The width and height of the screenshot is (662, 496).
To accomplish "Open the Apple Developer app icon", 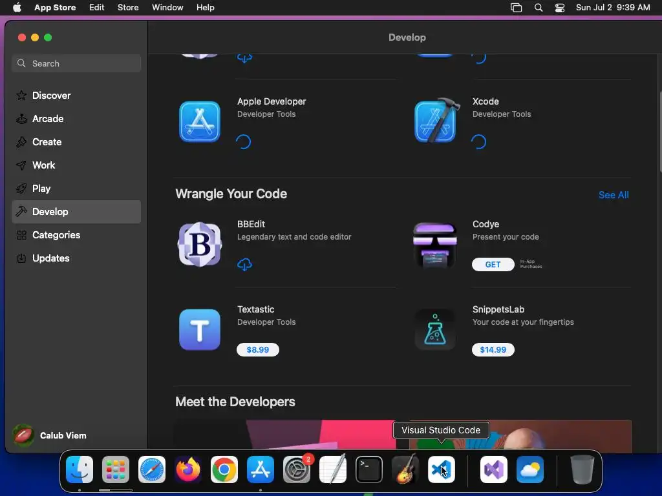I will [x=200, y=122].
